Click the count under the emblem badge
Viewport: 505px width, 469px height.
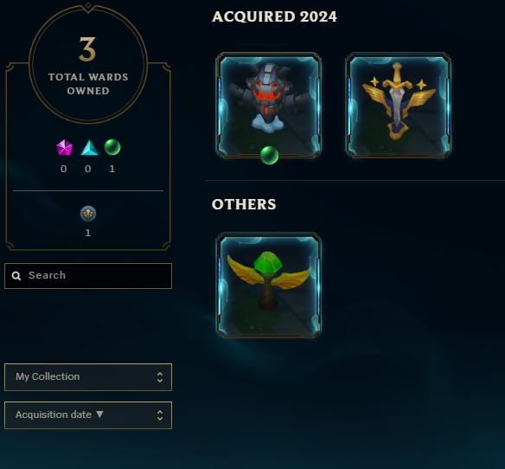[x=88, y=233]
